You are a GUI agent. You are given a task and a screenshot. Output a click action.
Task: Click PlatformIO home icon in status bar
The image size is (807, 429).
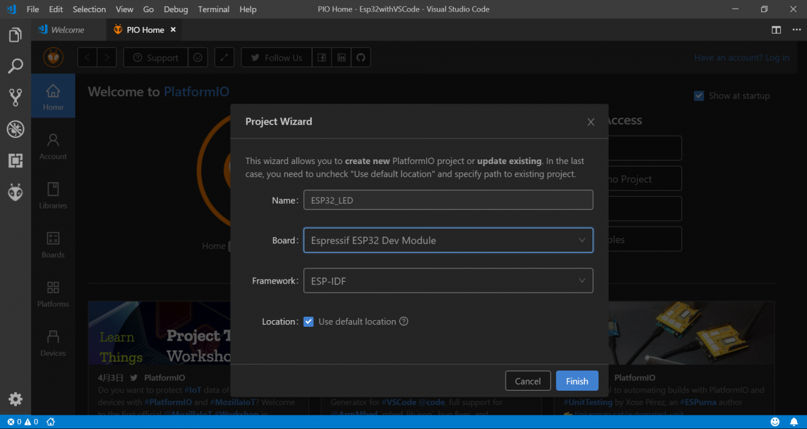50,422
